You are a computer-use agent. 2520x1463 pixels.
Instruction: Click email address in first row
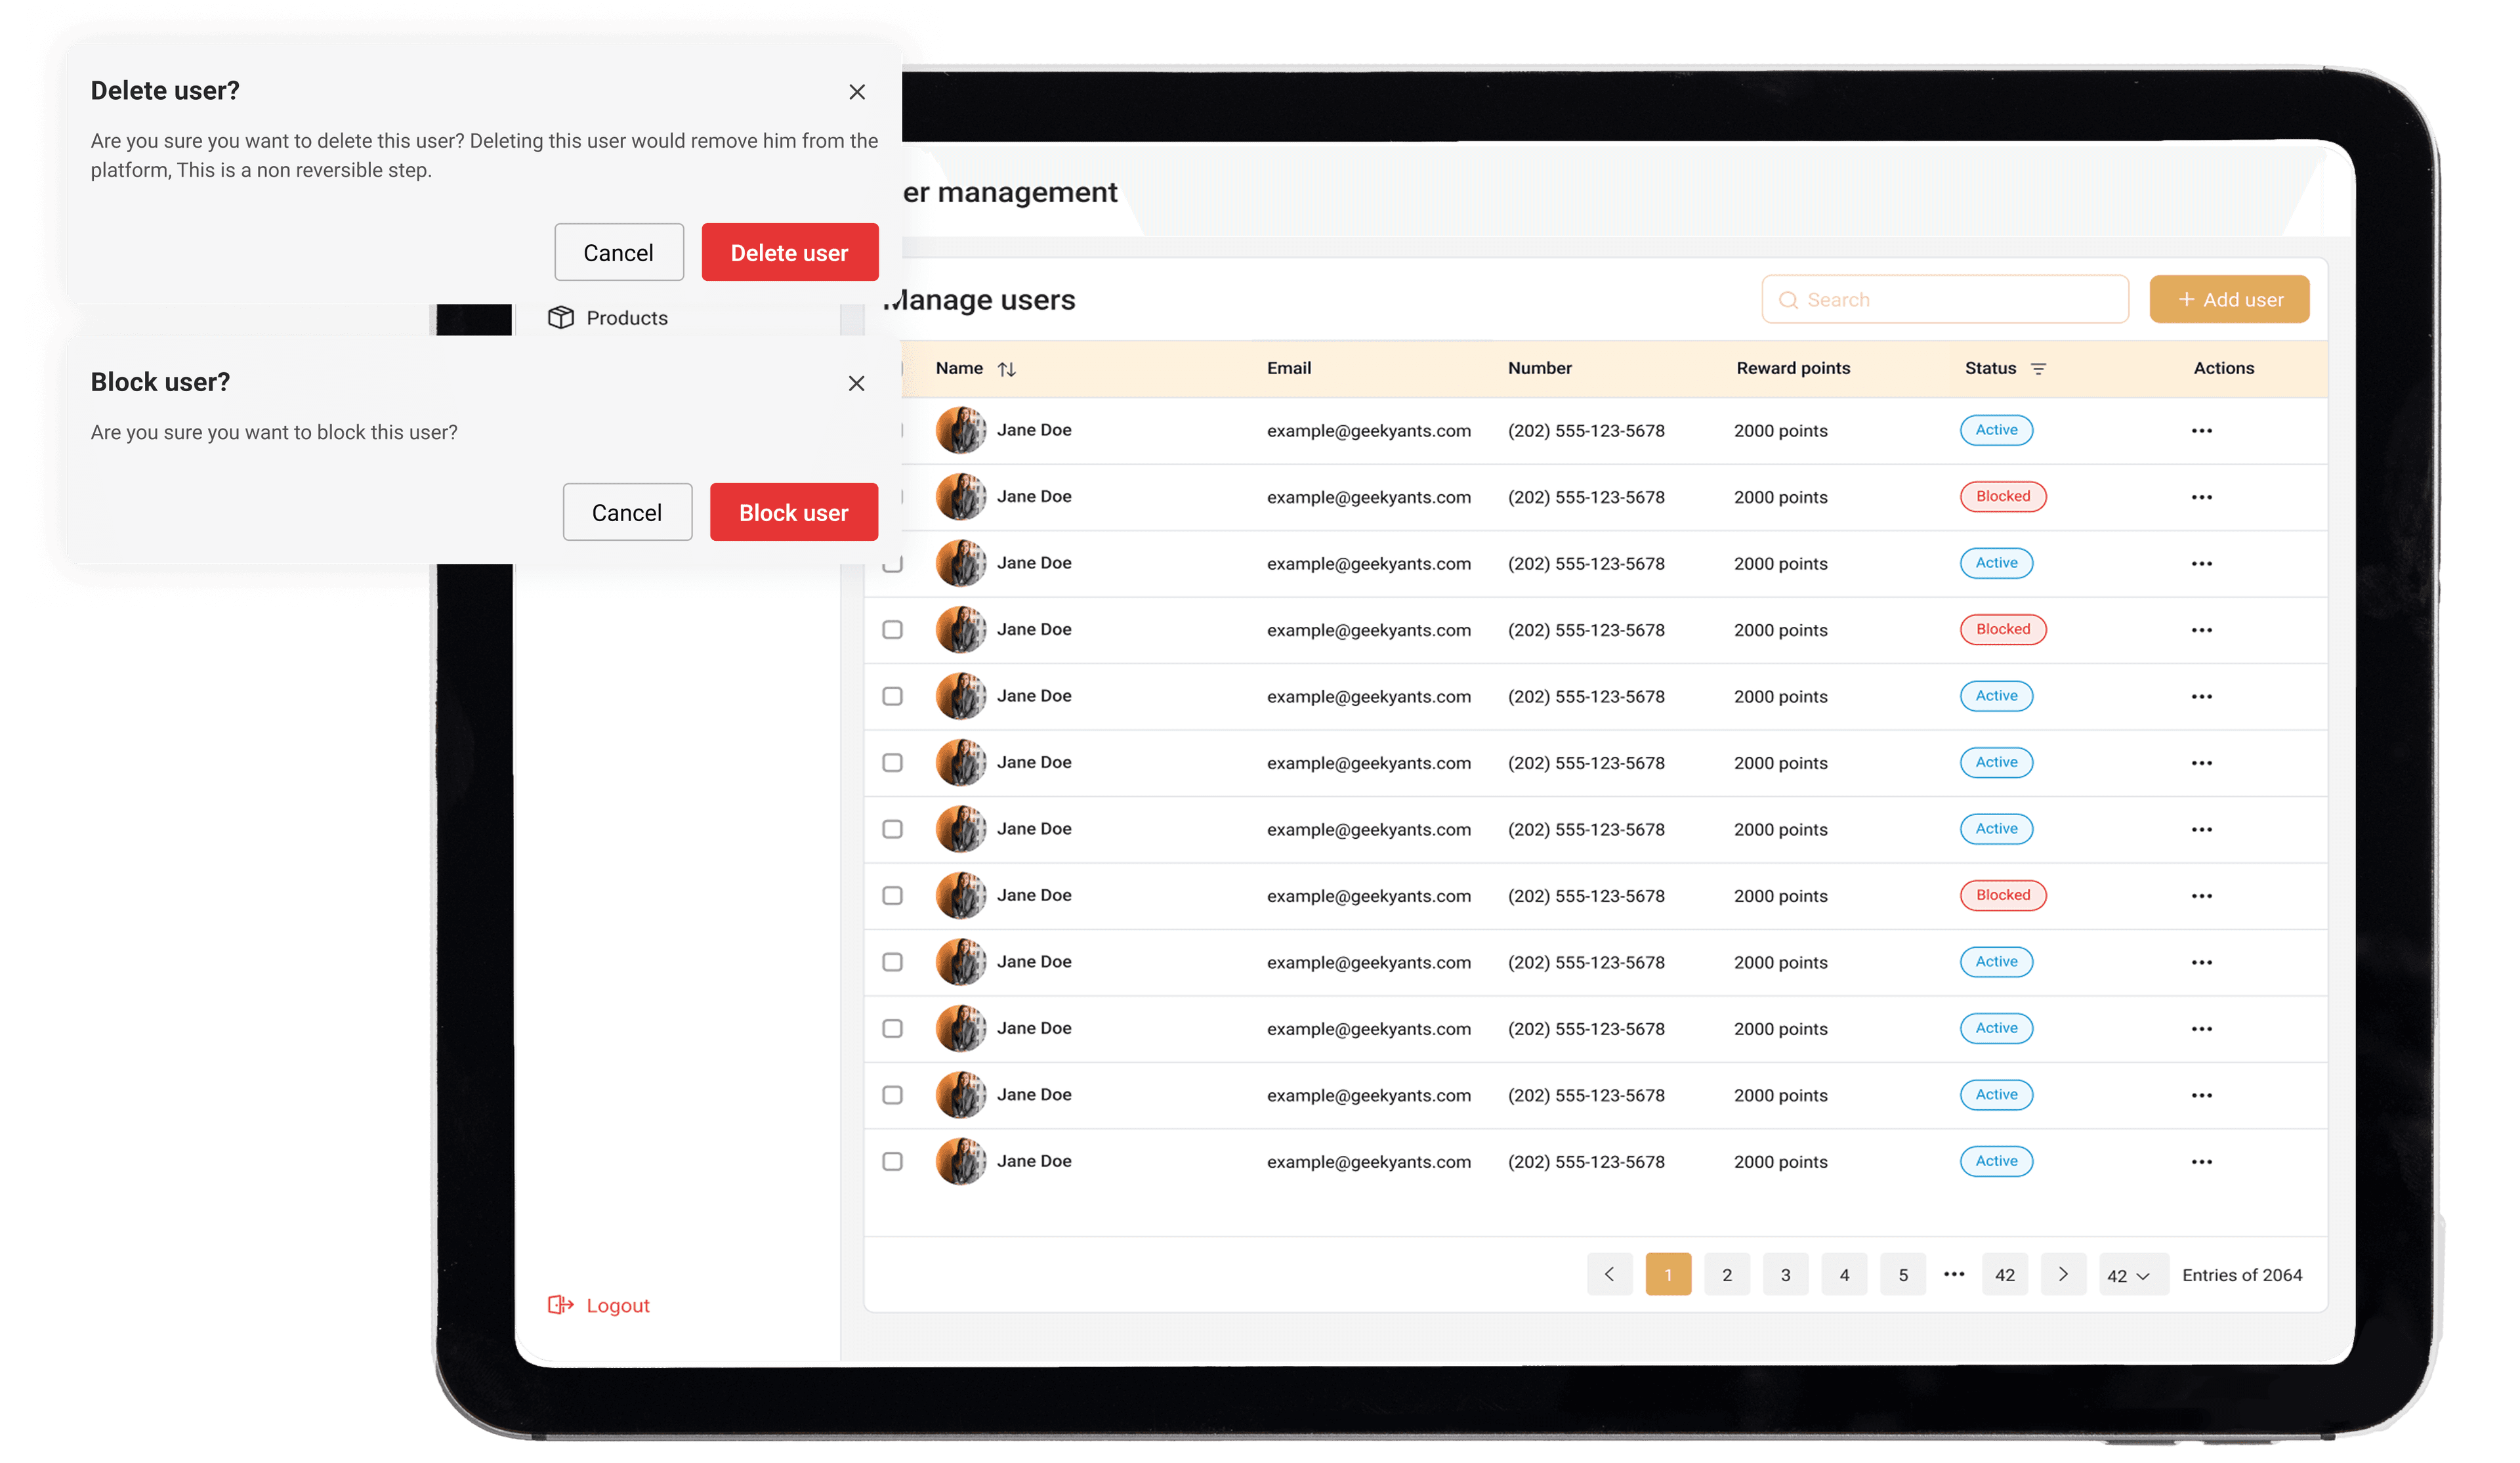coord(1369,431)
